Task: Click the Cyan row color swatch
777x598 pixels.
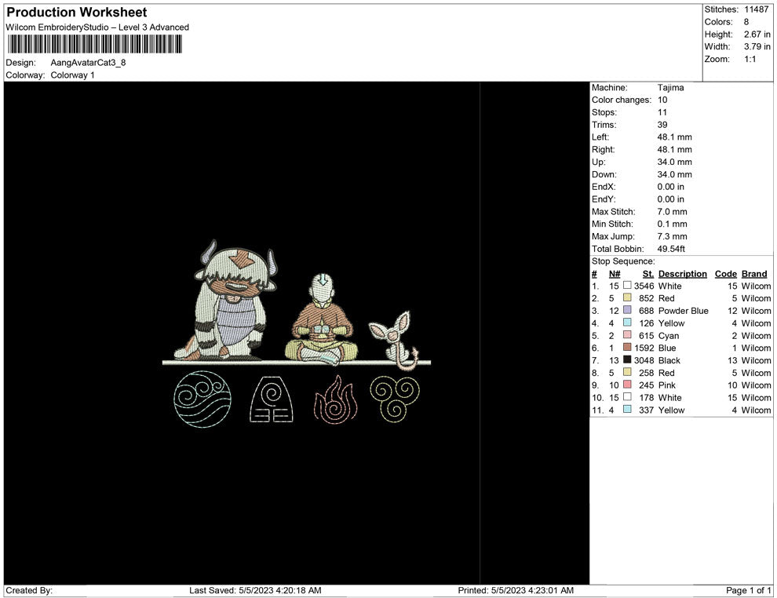Action: (627, 335)
